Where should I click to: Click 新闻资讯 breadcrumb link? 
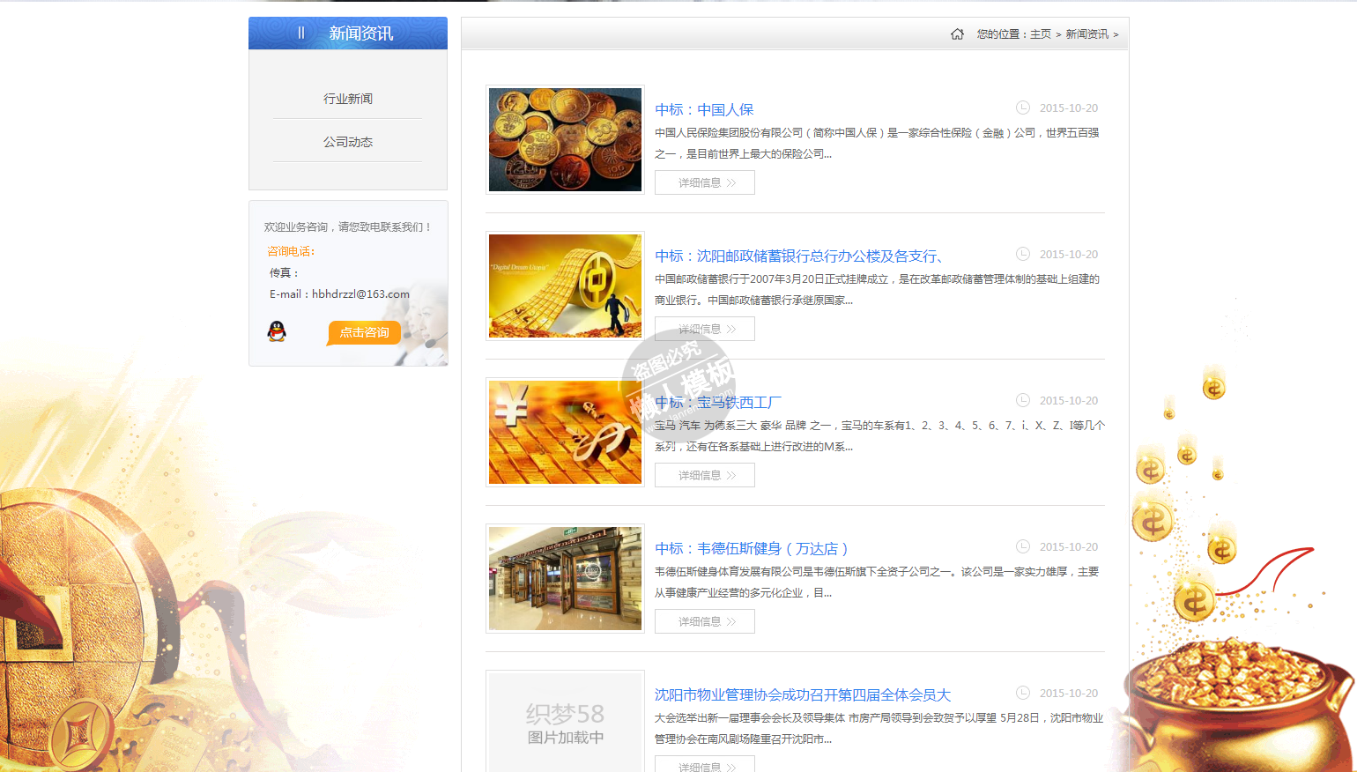pos(1087,34)
